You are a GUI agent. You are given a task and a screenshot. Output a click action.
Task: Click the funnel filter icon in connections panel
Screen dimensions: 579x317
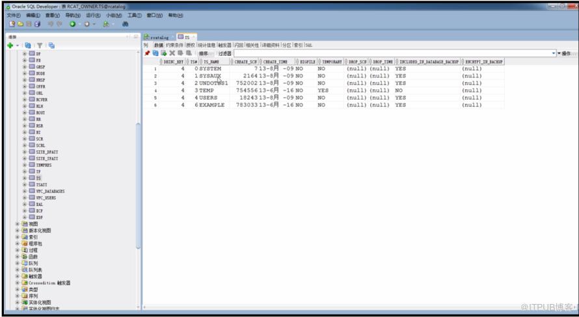pyautogui.click(x=40, y=46)
